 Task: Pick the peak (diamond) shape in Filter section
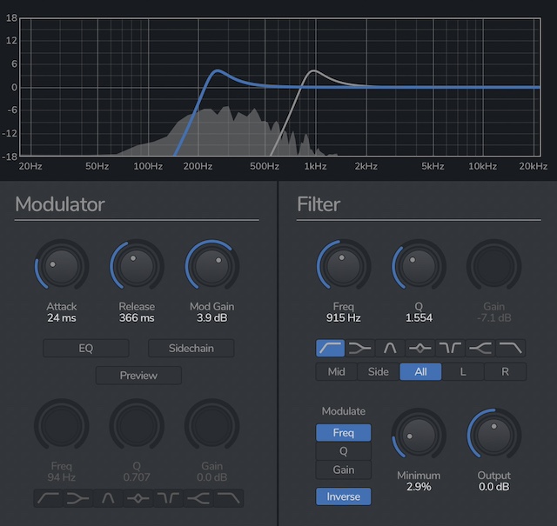421,348
